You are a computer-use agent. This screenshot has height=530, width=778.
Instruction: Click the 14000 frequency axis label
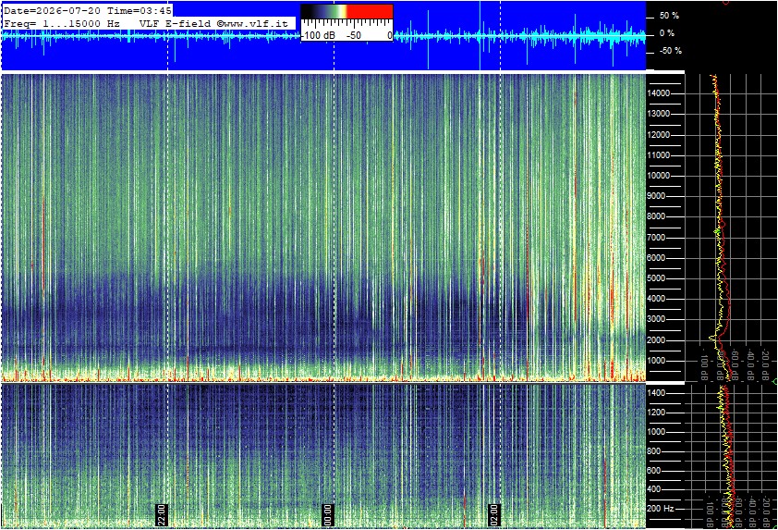(x=659, y=93)
